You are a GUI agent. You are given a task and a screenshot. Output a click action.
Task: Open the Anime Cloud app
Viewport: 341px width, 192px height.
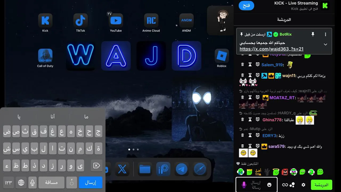click(x=151, y=21)
